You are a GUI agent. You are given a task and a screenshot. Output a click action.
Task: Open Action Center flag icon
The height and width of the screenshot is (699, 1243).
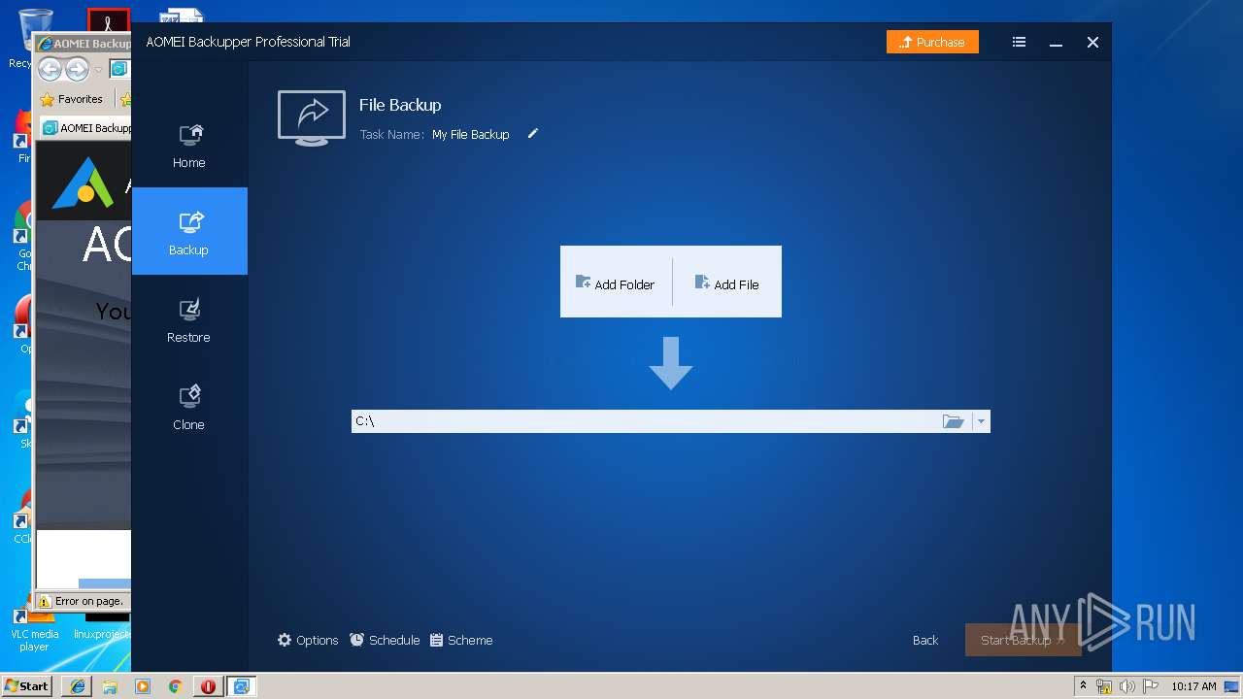pos(1149,686)
